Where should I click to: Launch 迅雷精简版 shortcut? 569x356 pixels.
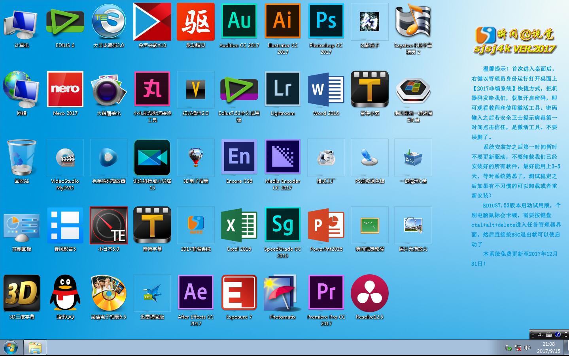[152, 293]
